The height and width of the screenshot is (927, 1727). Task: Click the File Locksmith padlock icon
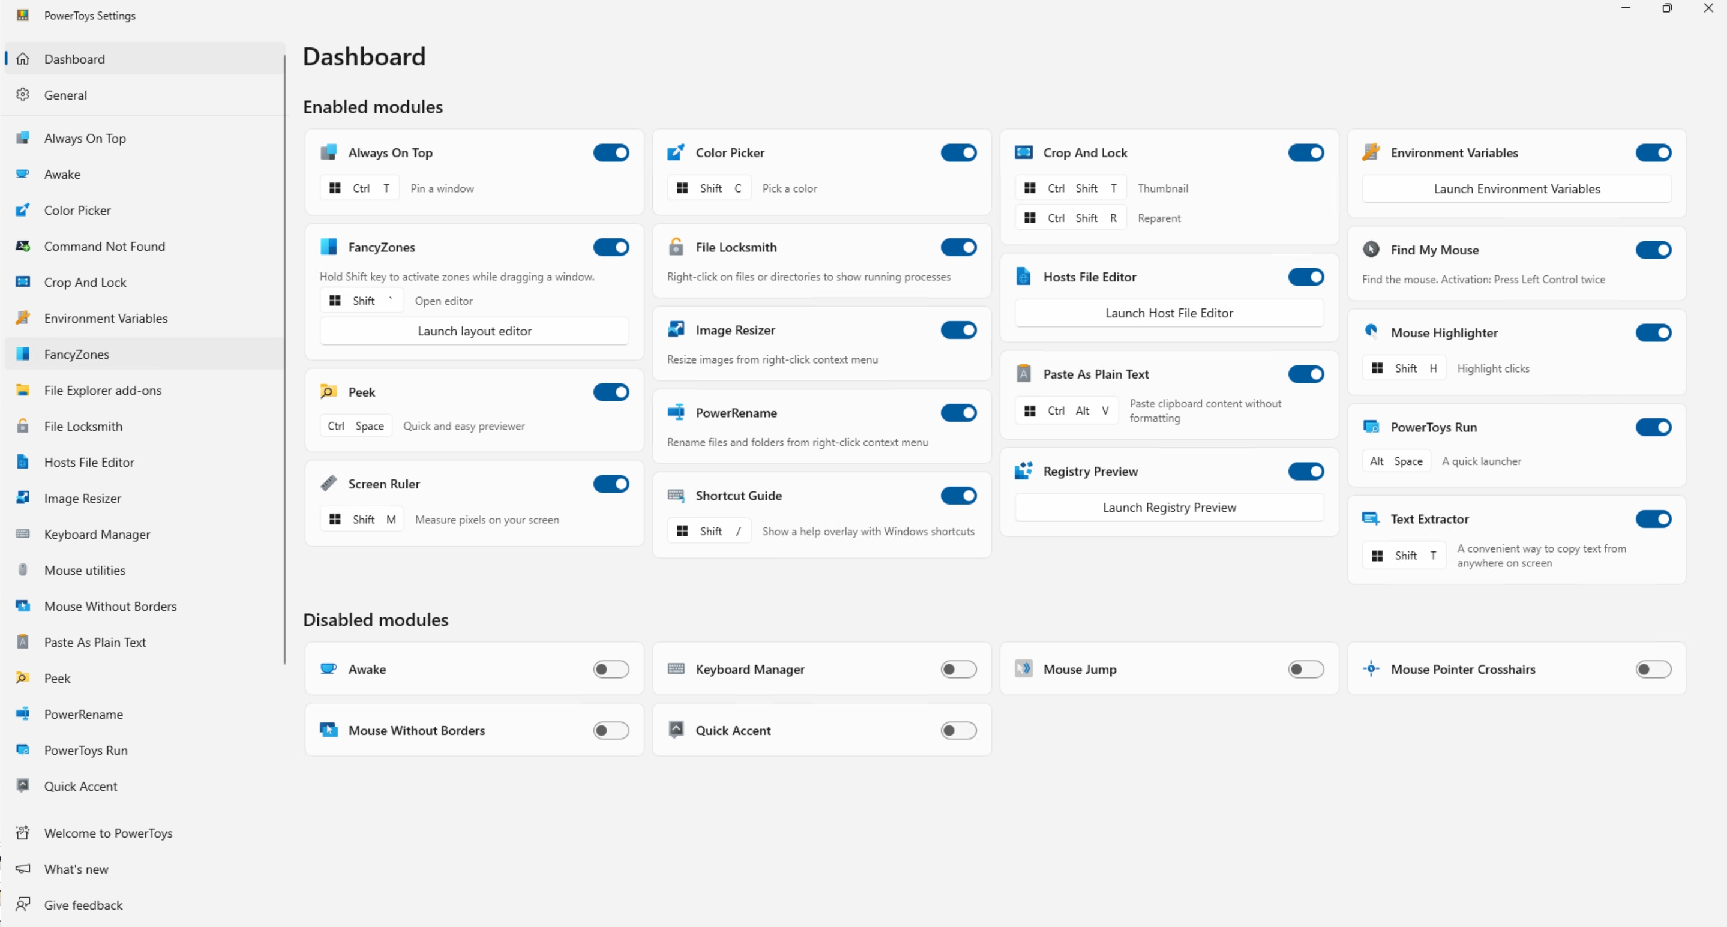click(676, 247)
